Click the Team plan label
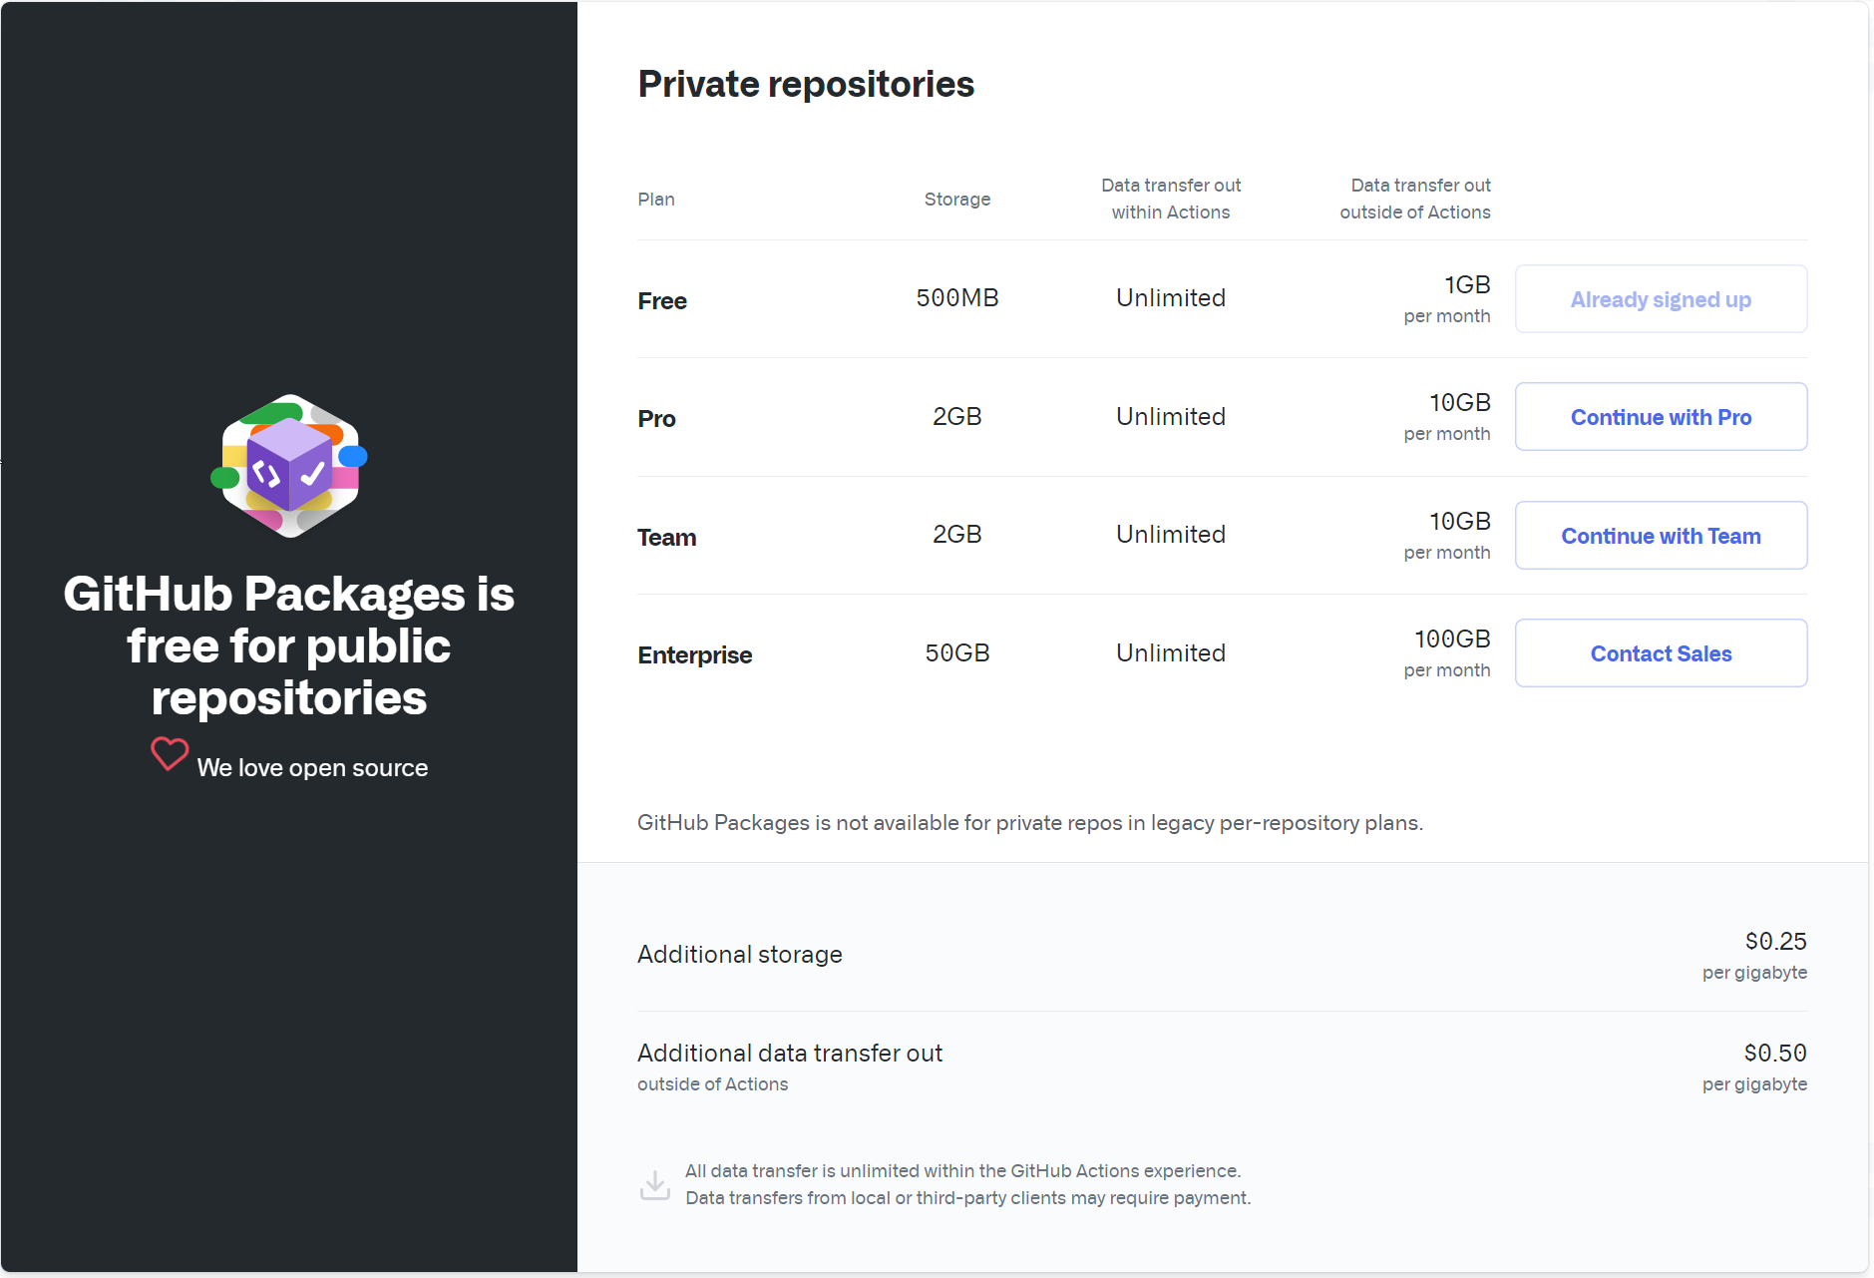 click(x=666, y=537)
